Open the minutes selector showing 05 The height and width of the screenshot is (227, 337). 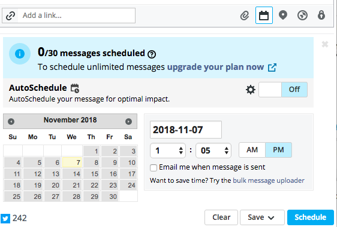click(213, 151)
